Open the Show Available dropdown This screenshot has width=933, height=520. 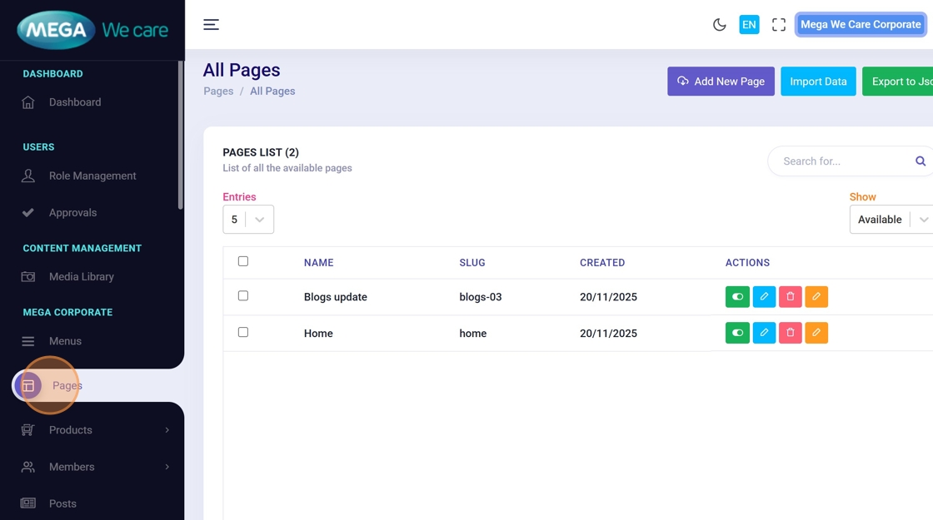(x=891, y=220)
